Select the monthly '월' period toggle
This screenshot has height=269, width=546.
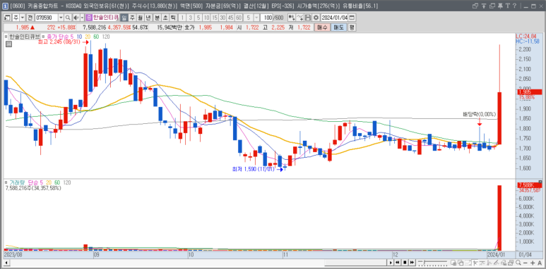tap(140, 18)
